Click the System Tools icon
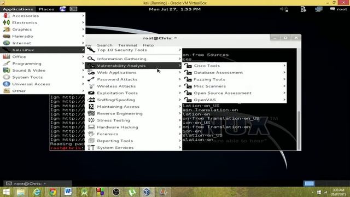This screenshot has width=350, height=197. [x=7, y=77]
